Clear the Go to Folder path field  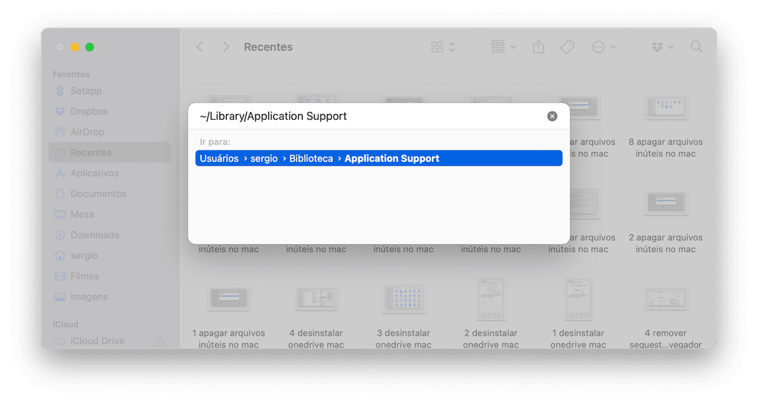click(552, 116)
